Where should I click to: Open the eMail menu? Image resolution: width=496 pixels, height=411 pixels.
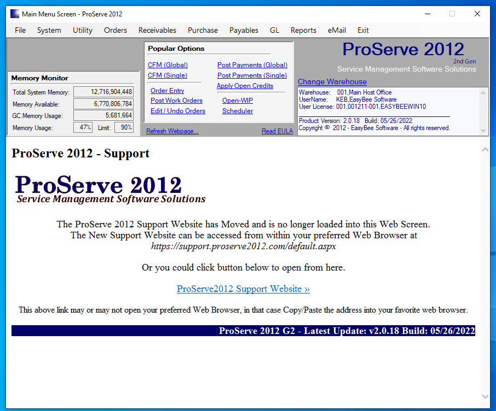[x=337, y=30]
